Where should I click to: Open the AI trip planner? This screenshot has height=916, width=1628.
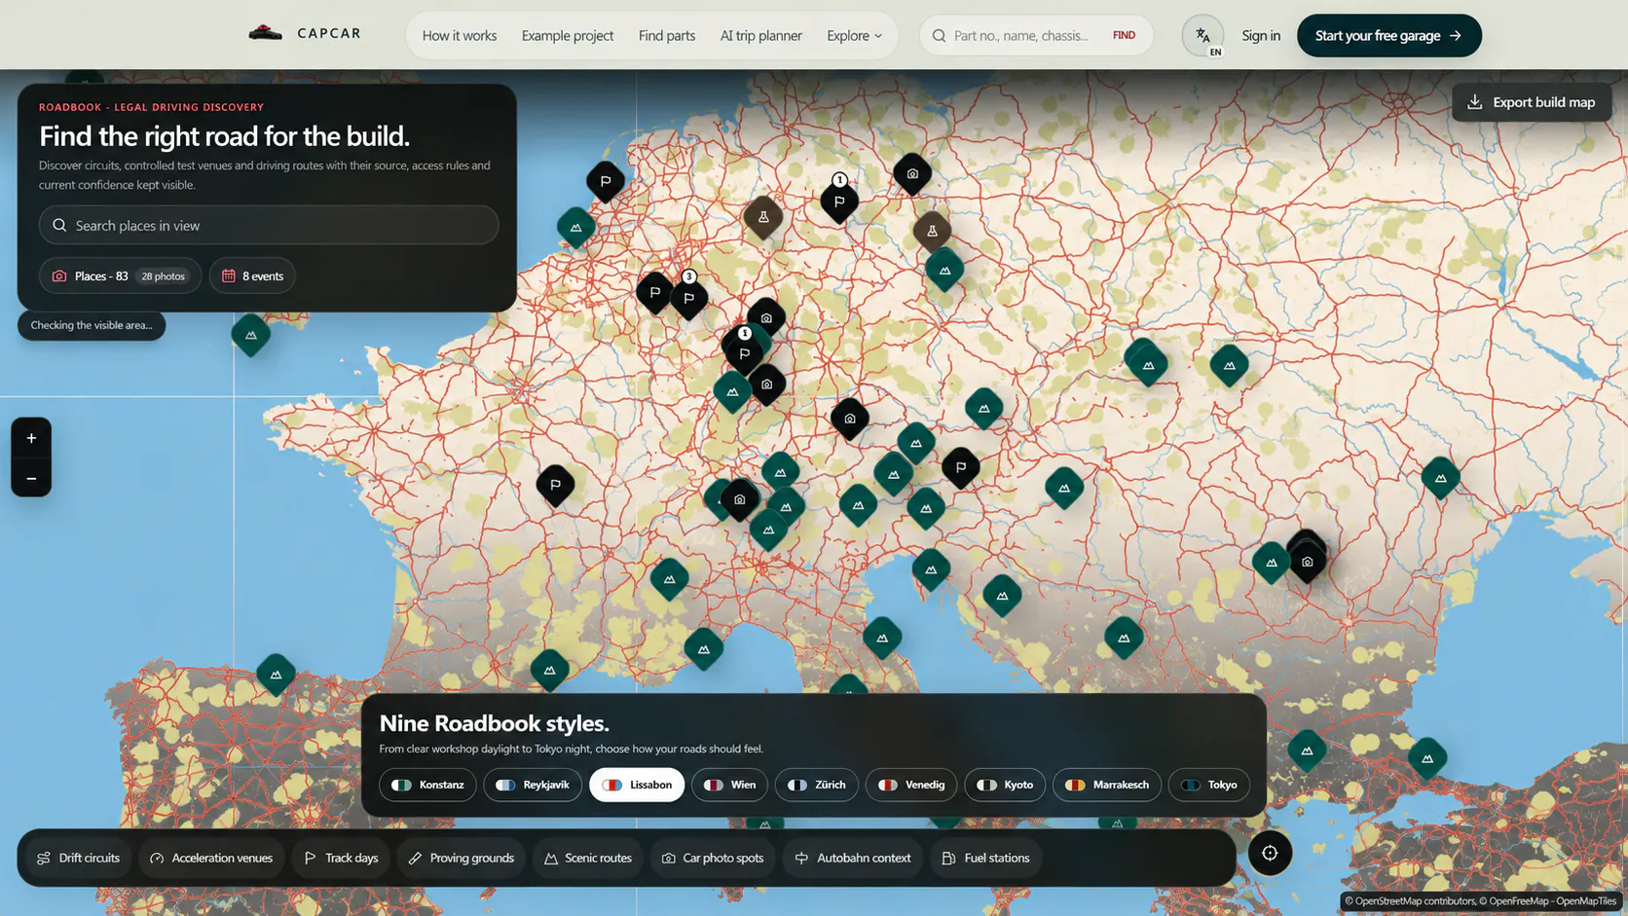[x=761, y=35]
